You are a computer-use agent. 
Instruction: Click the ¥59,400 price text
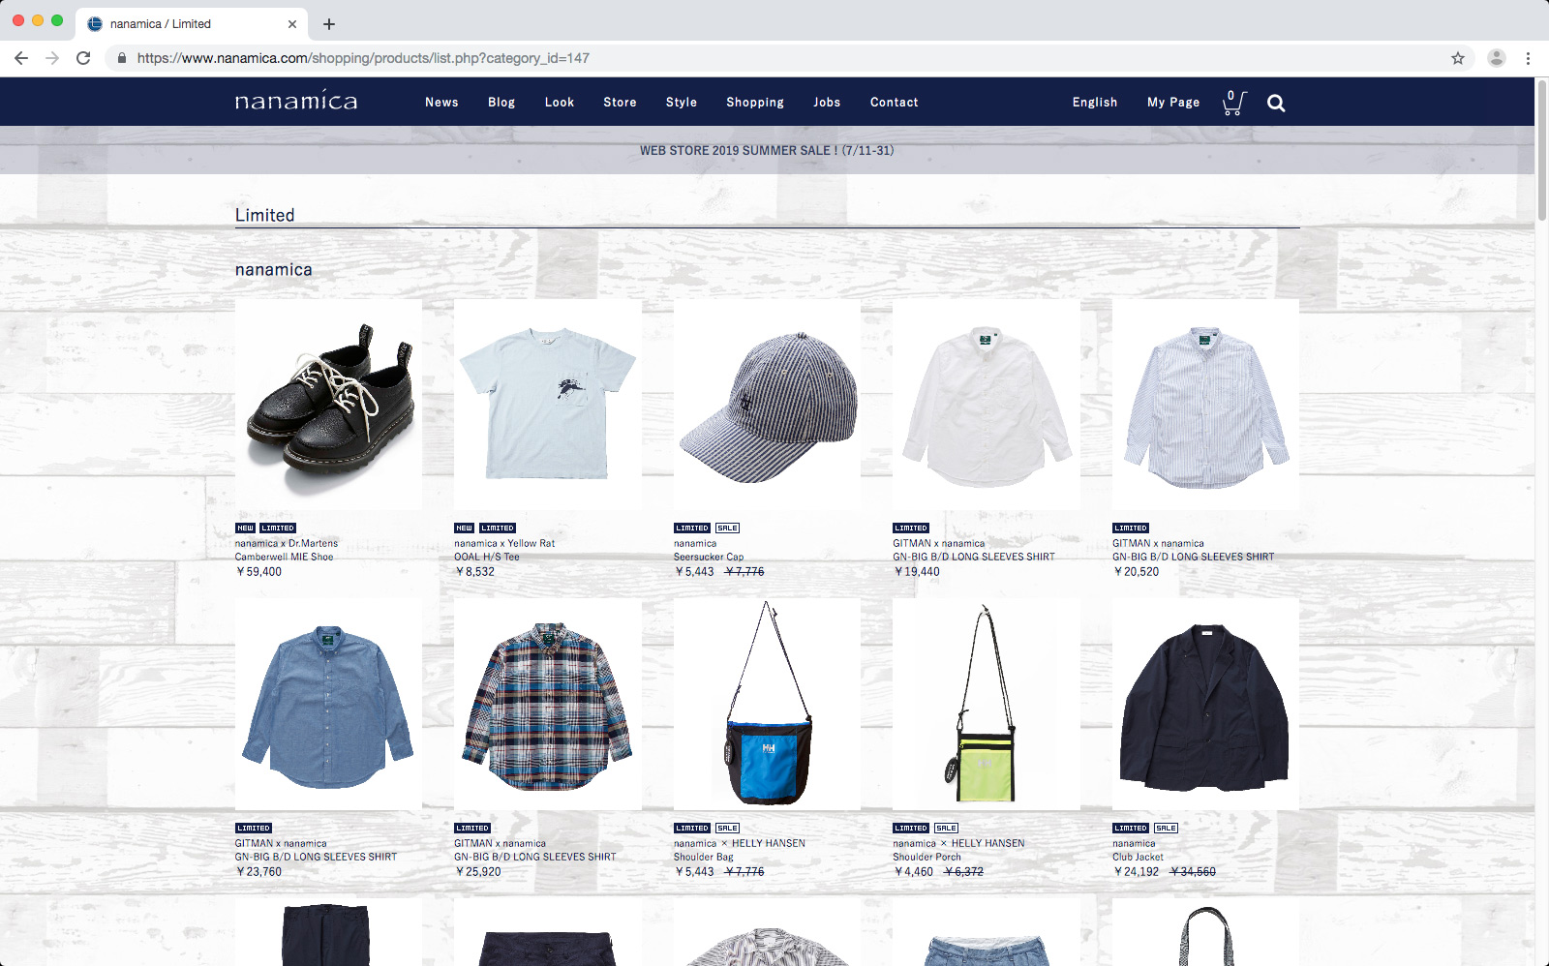point(258,572)
